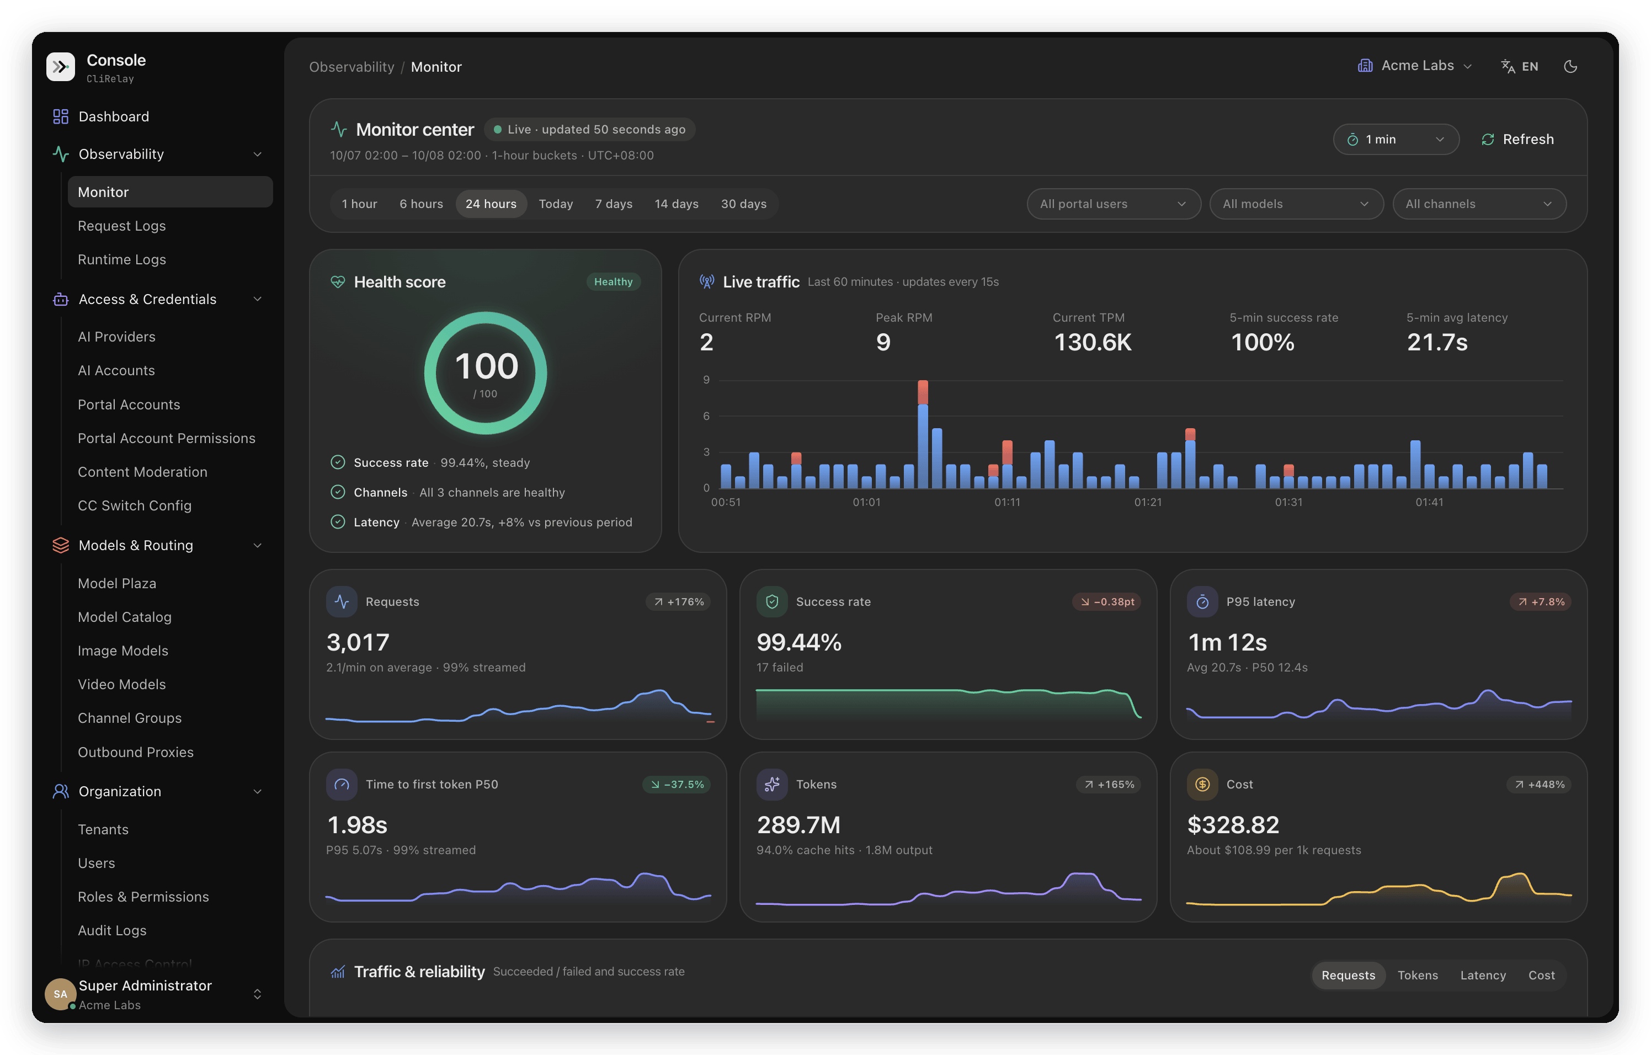1651x1055 pixels.
Task: Click the Access & Credentials robot icon
Action: 60,300
